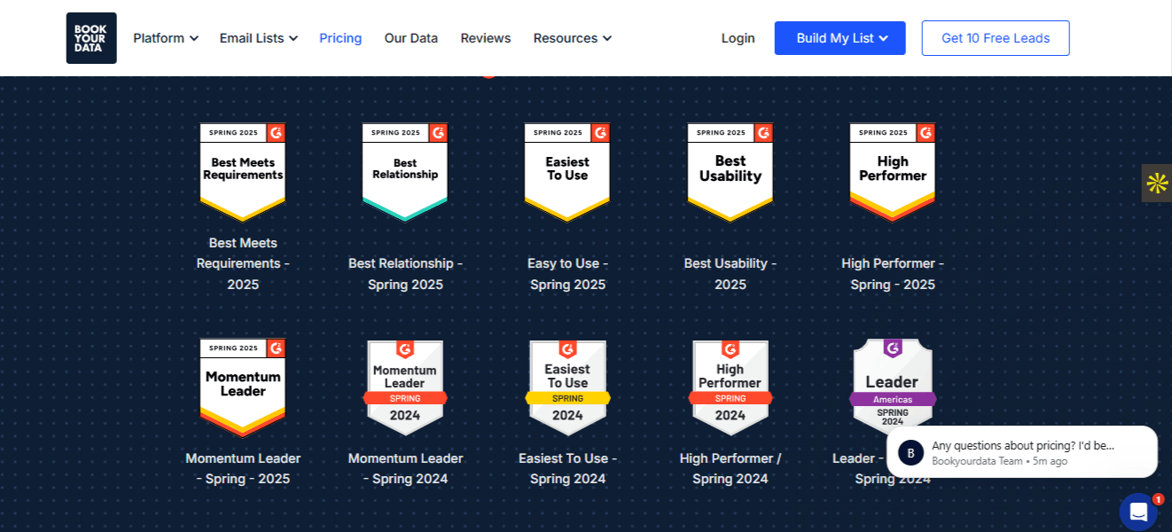The width and height of the screenshot is (1172, 532).
Task: Click the Get 10 Free Leads button
Action: pyautogui.click(x=996, y=38)
